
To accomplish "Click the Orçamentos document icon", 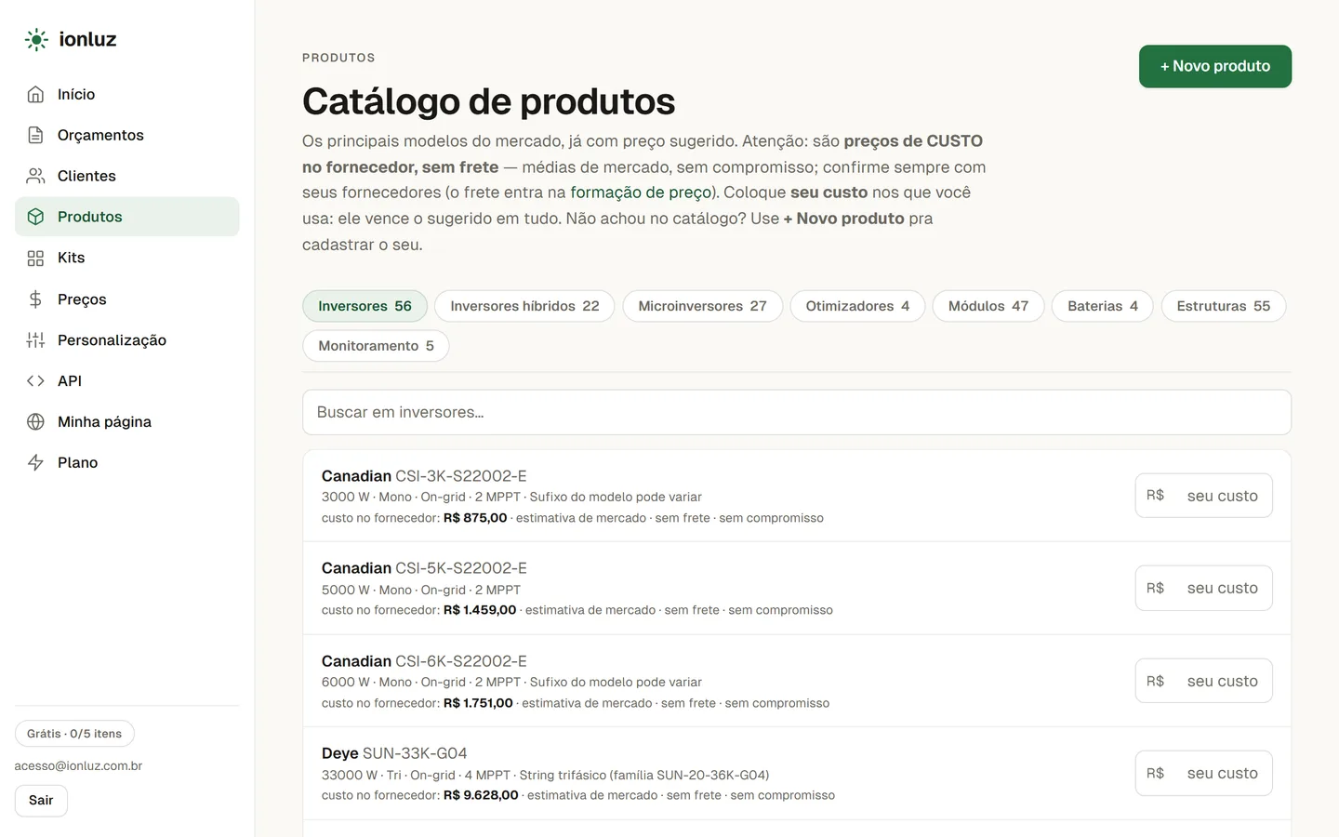I will coord(35,135).
